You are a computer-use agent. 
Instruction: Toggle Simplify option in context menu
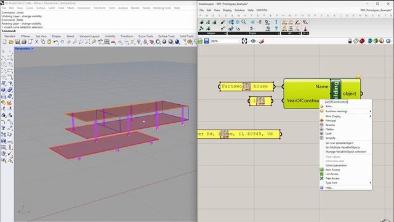(x=346, y=138)
